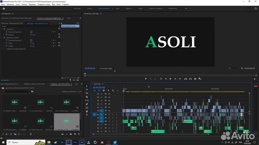Select the Type tool
Screen dimensions: 259x145
(x=87, y=115)
